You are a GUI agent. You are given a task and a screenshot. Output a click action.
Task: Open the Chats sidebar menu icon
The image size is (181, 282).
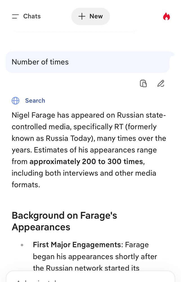click(x=15, y=16)
